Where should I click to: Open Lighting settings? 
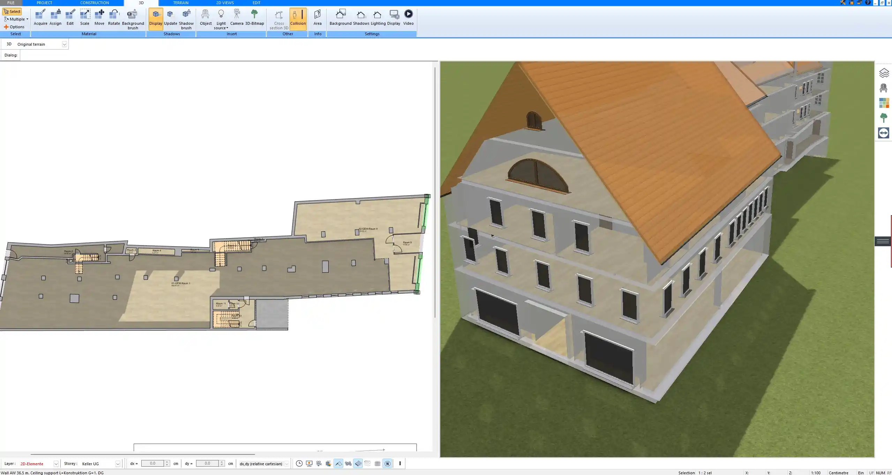click(x=378, y=18)
